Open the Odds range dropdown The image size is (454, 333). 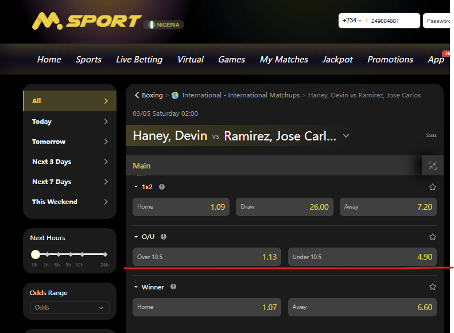(x=69, y=308)
